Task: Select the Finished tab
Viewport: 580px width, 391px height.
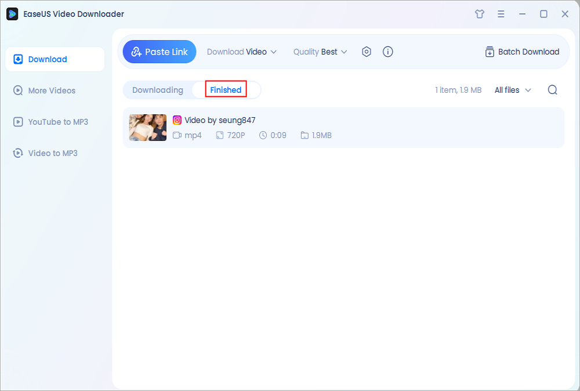Action: [226, 90]
